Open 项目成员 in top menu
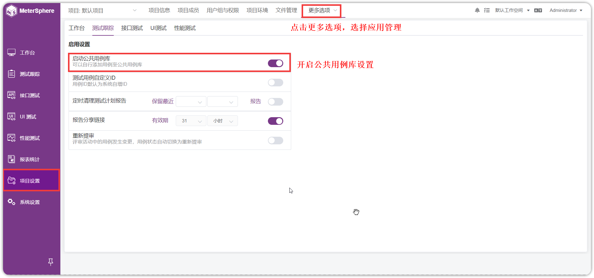Image resolution: width=594 pixels, height=278 pixels. (188, 10)
